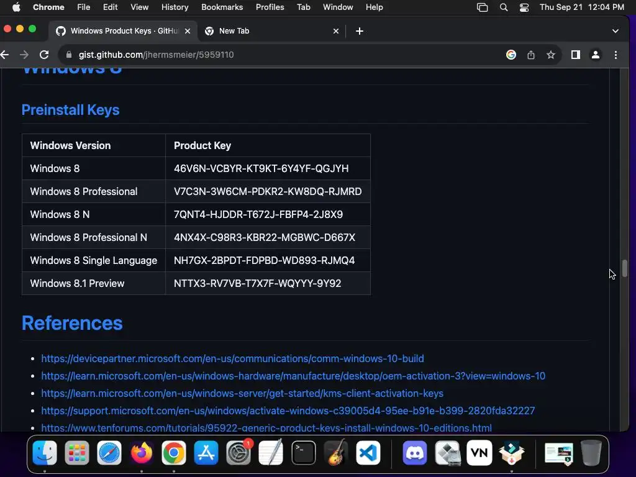Open the oem-activation-3 reference link
Screen dimensions: 636x477
(x=293, y=376)
